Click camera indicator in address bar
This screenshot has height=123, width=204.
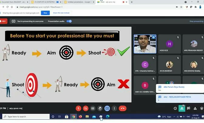[177, 7]
